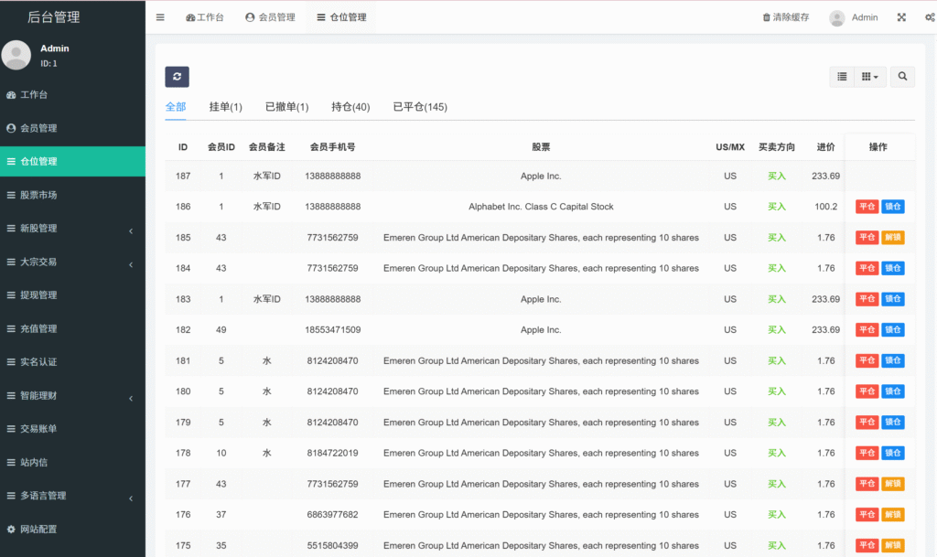Click the search magnifier icon button
The height and width of the screenshot is (557, 937).
point(902,77)
